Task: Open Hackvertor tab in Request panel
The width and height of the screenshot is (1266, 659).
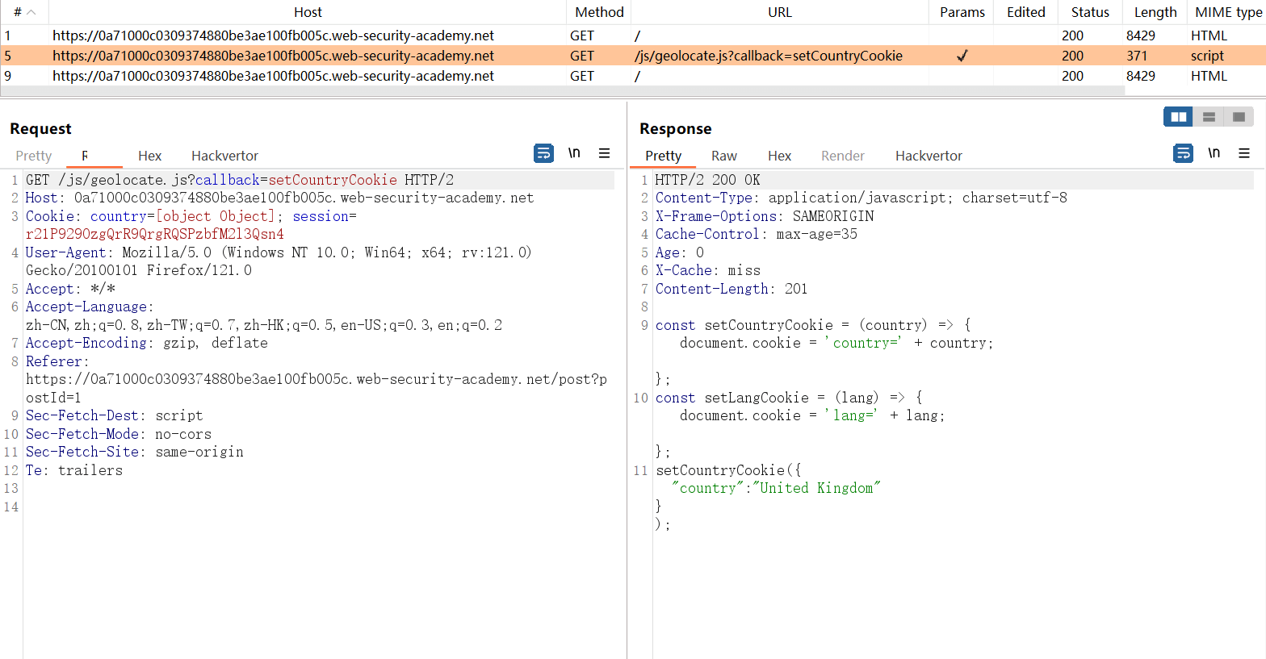Action: click(x=224, y=156)
